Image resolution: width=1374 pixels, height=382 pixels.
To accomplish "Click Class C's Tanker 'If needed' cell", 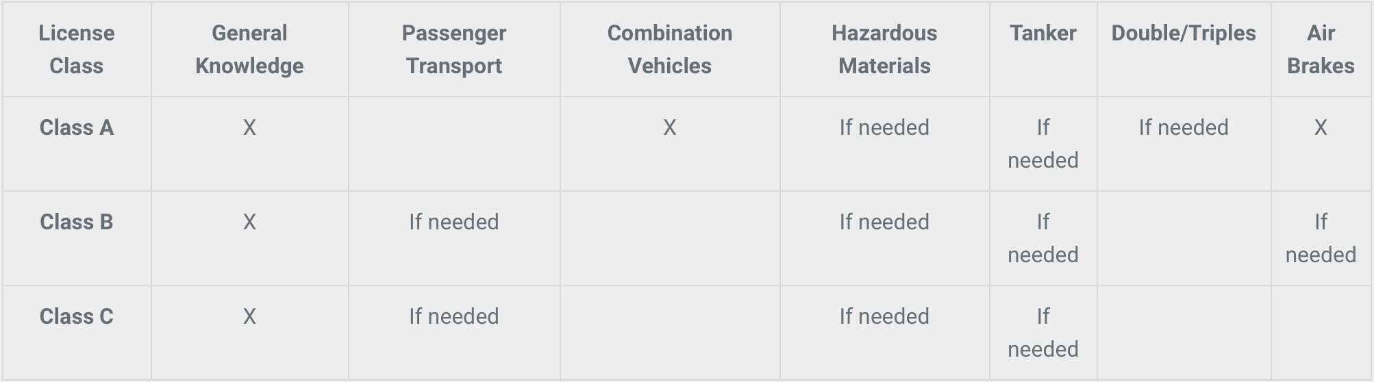I will coord(1042,333).
